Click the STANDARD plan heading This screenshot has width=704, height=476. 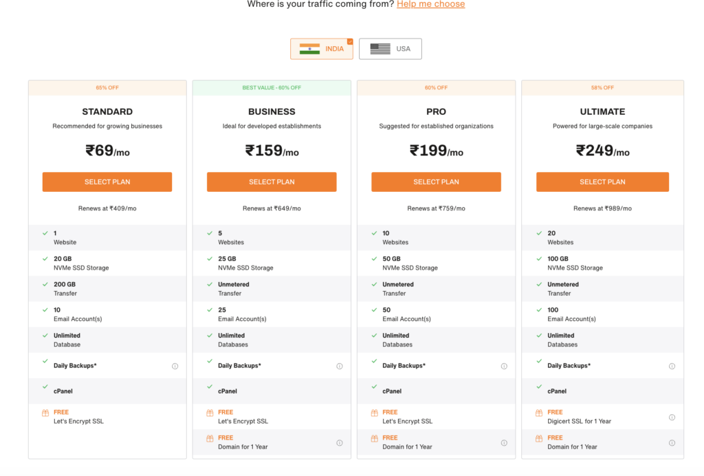pyautogui.click(x=107, y=112)
